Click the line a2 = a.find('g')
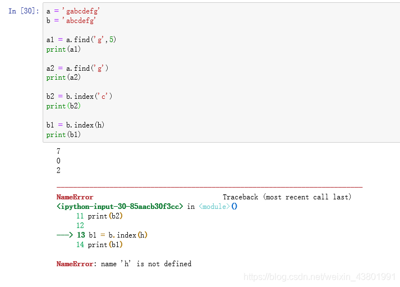This screenshot has height=287, width=400. pos(77,68)
